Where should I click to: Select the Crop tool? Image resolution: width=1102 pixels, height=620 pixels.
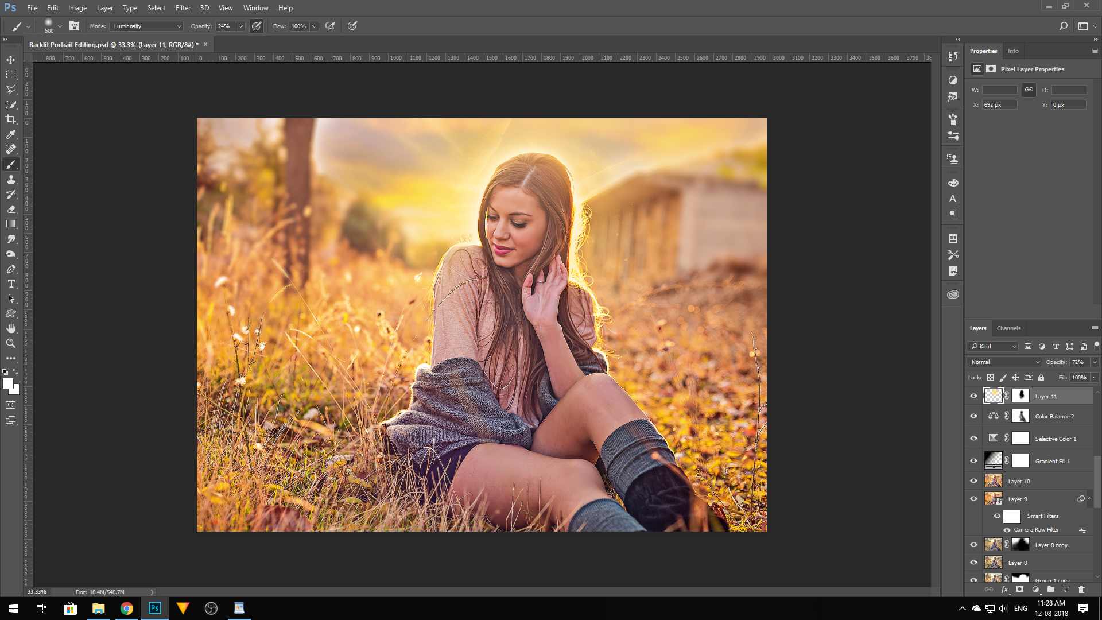(x=11, y=119)
